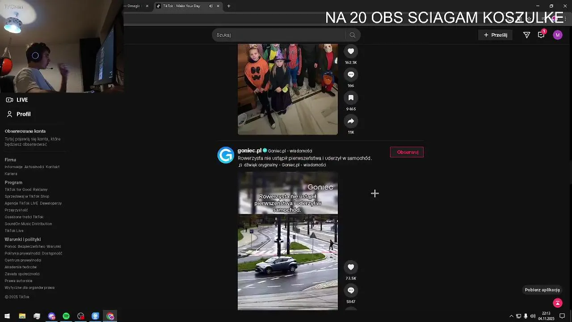Open a new browser tab with plus icon

coord(229,6)
